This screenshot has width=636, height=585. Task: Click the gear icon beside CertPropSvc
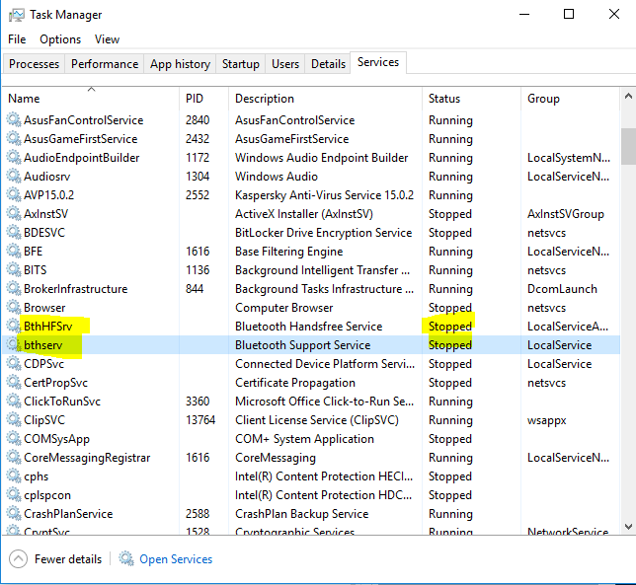14,382
